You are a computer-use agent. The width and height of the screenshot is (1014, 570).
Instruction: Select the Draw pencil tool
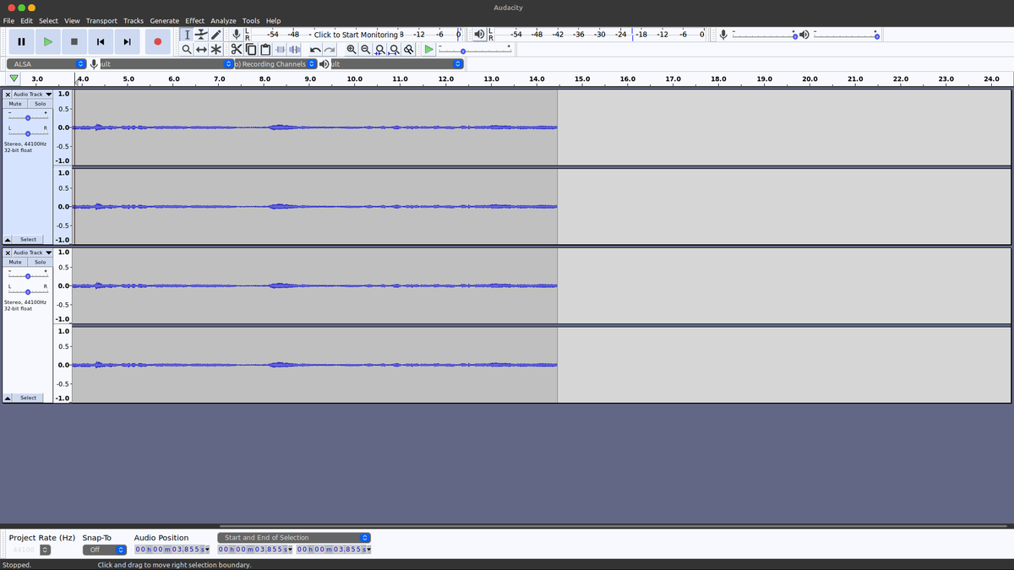click(215, 35)
